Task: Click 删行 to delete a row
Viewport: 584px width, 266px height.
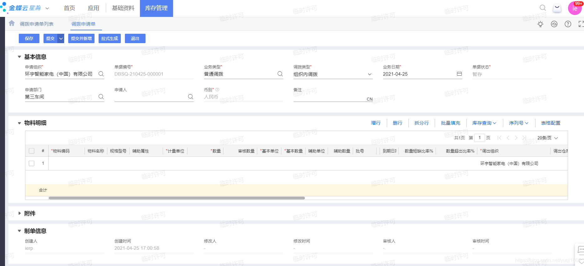Action: [x=397, y=123]
